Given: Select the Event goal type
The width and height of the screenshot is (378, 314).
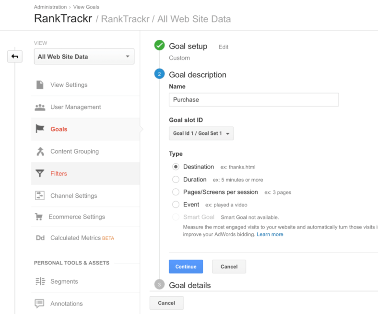Looking at the screenshot, I should 176,205.
